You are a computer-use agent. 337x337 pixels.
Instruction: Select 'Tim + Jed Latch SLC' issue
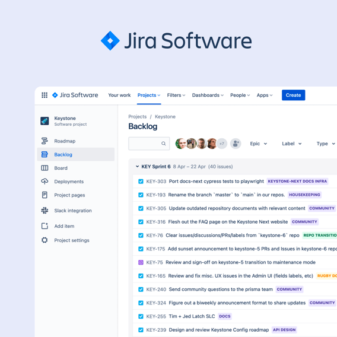(192, 316)
